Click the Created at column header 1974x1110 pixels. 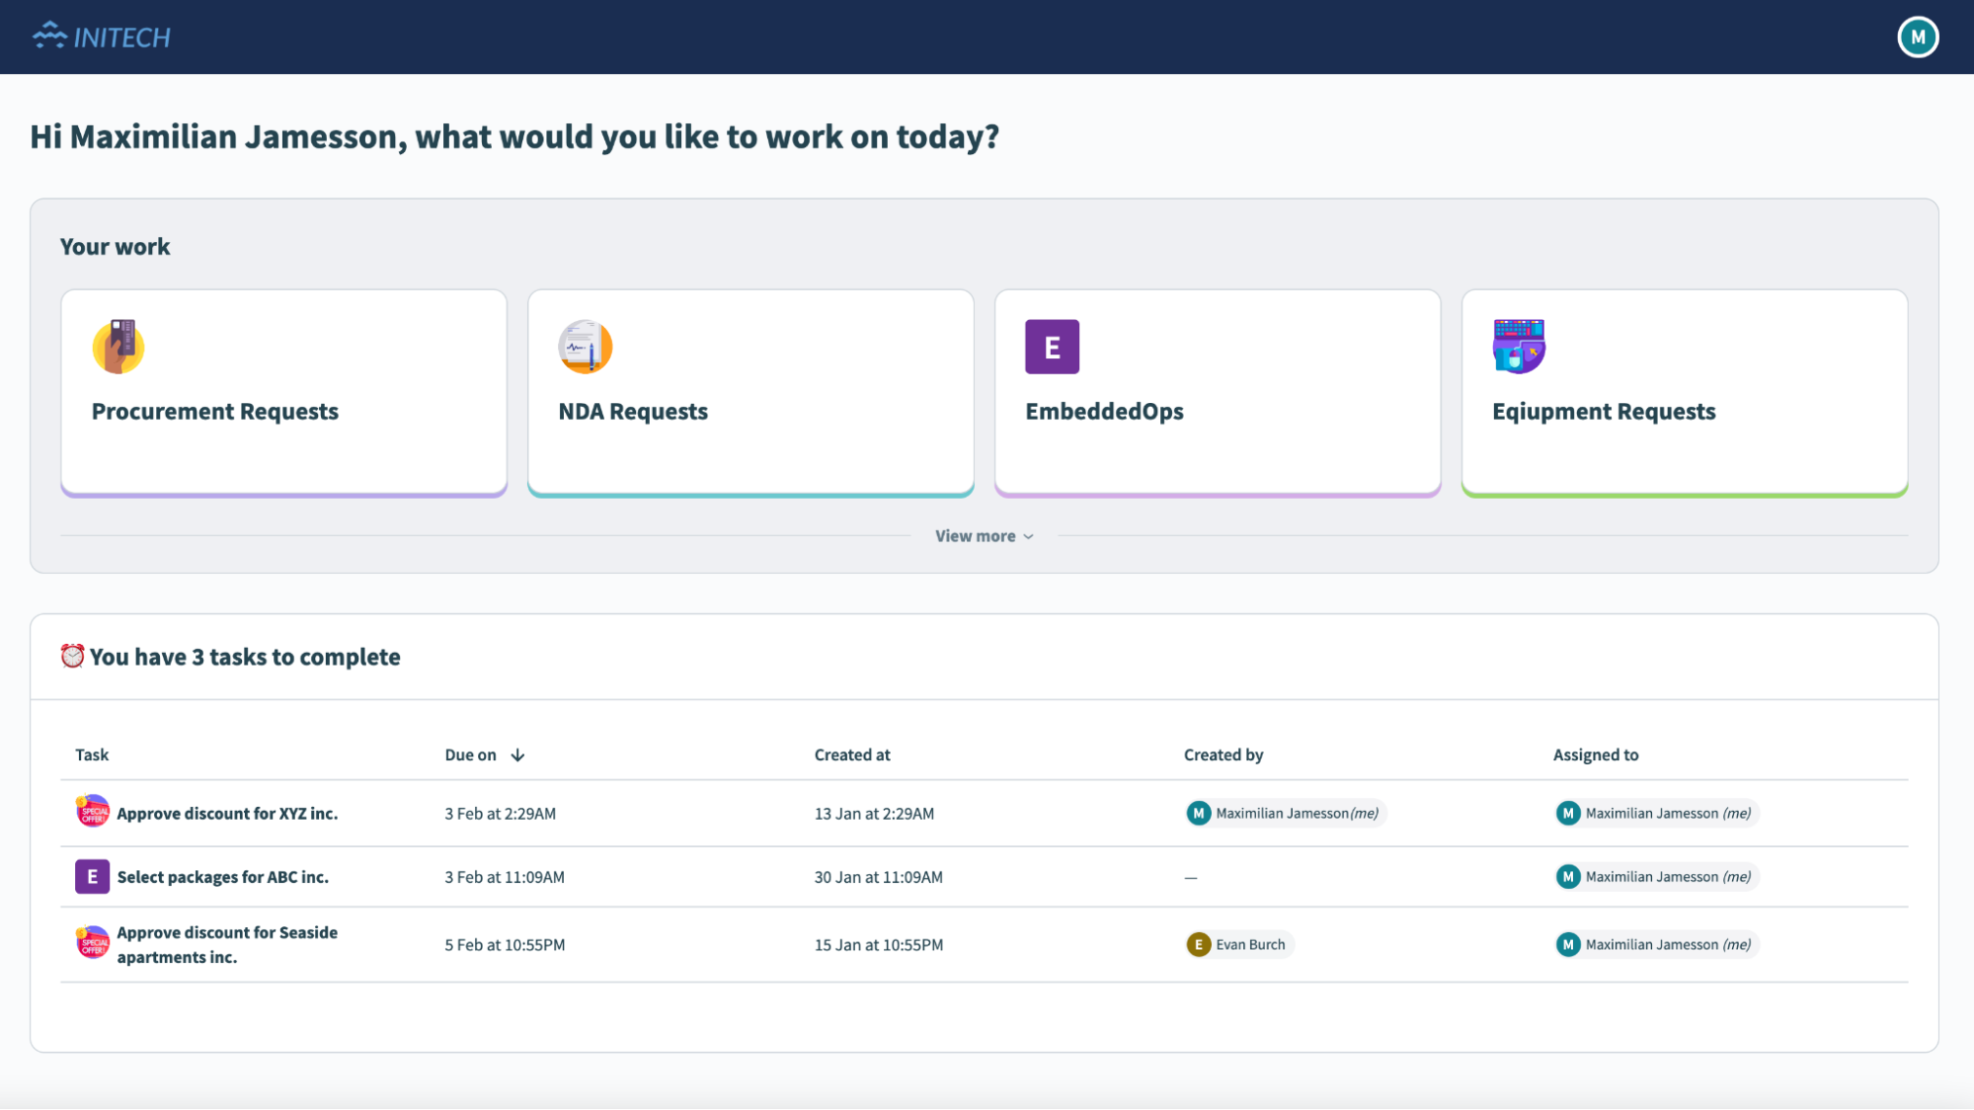[x=851, y=755]
